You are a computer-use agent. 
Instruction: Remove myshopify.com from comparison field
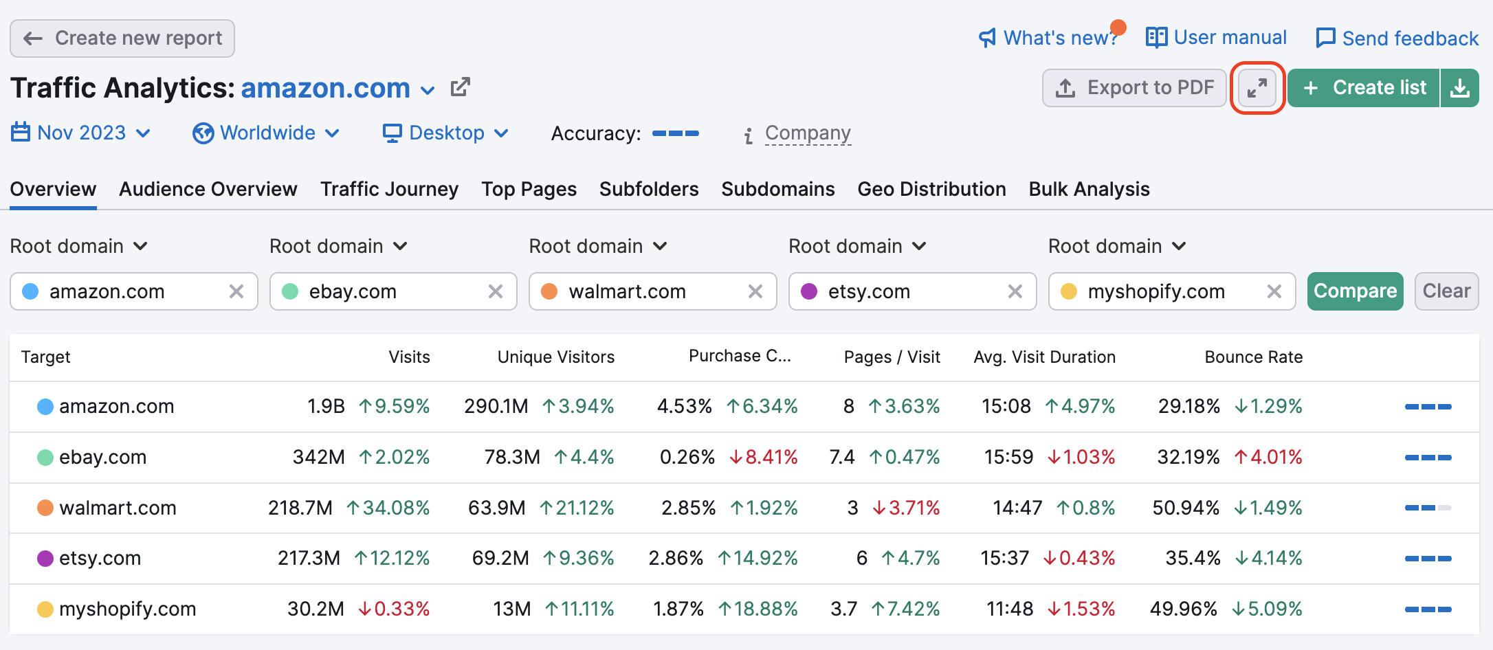[1274, 291]
